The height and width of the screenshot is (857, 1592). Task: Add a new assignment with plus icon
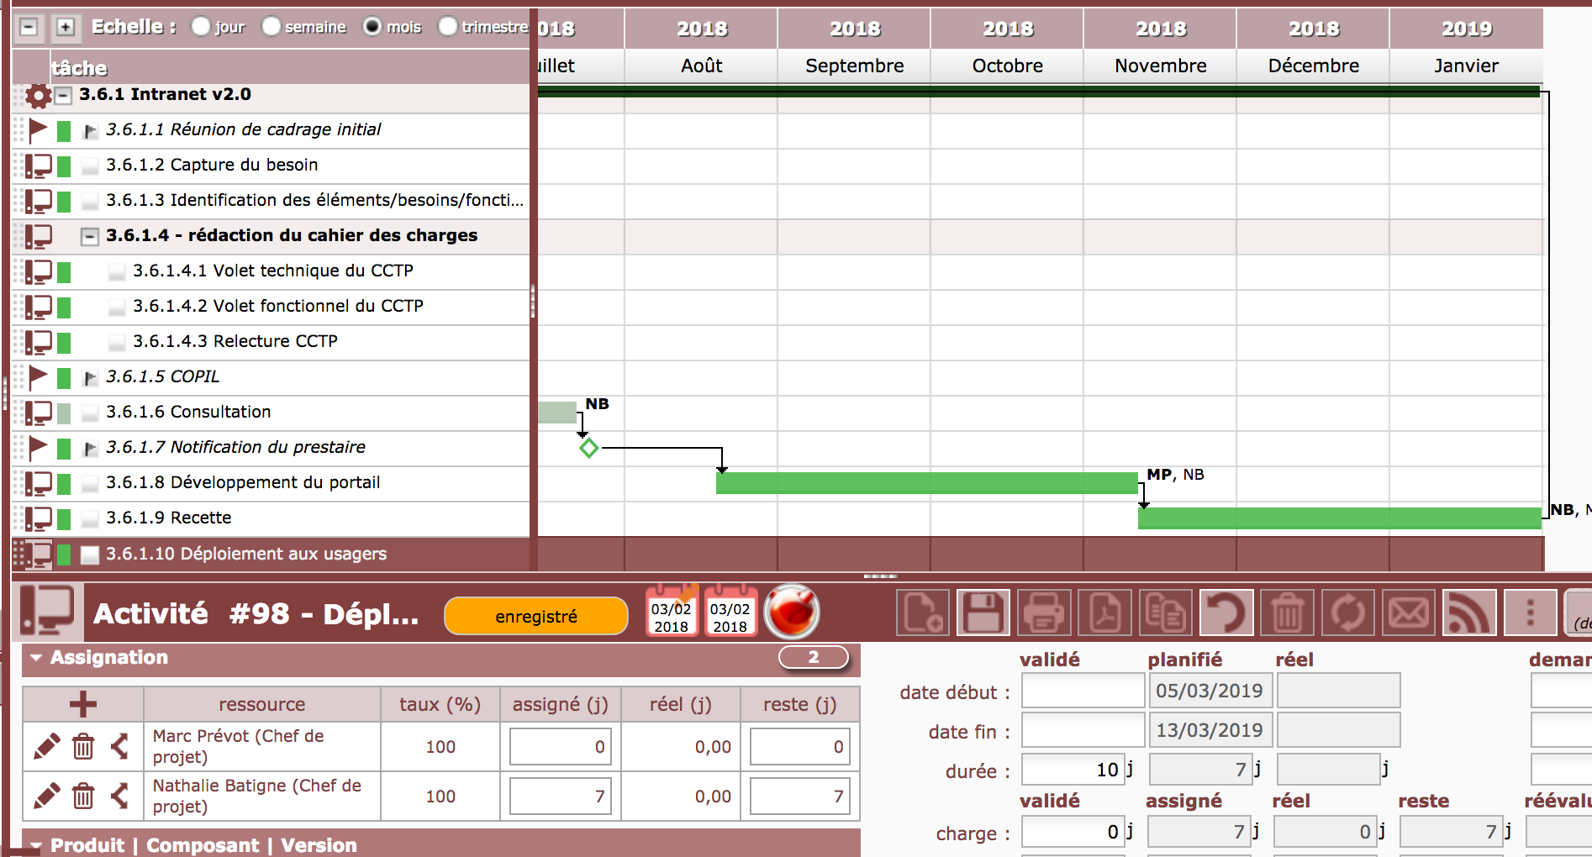tap(82, 704)
